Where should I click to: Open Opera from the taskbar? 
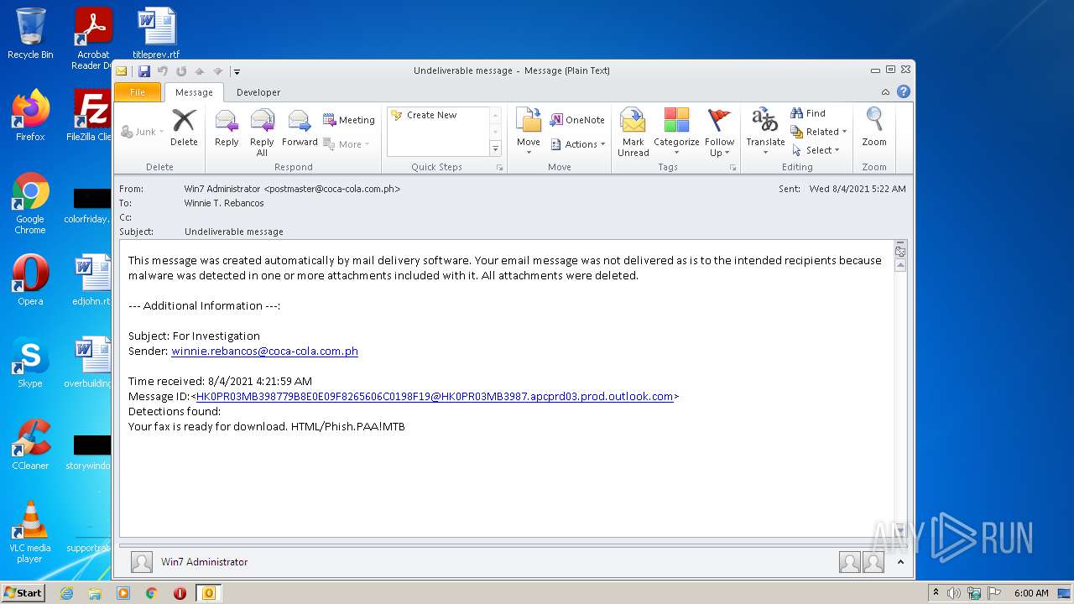(x=180, y=593)
